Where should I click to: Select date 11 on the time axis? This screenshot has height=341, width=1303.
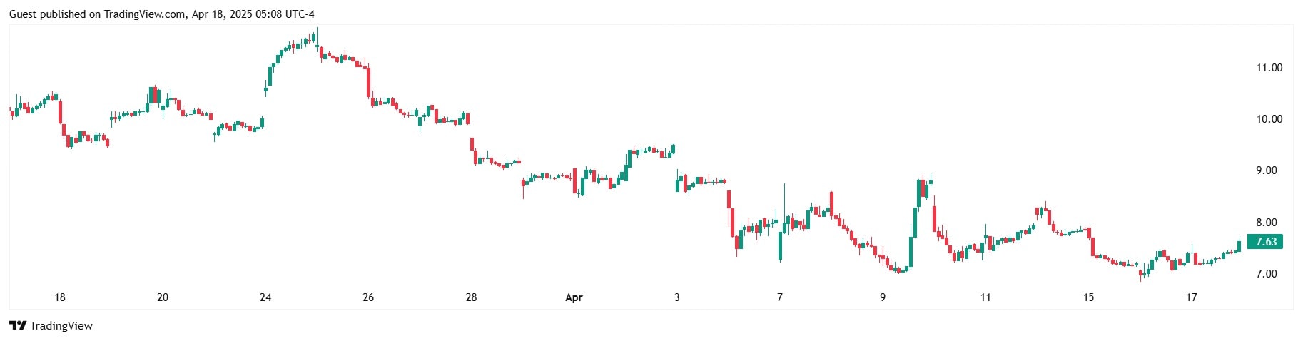coord(985,297)
